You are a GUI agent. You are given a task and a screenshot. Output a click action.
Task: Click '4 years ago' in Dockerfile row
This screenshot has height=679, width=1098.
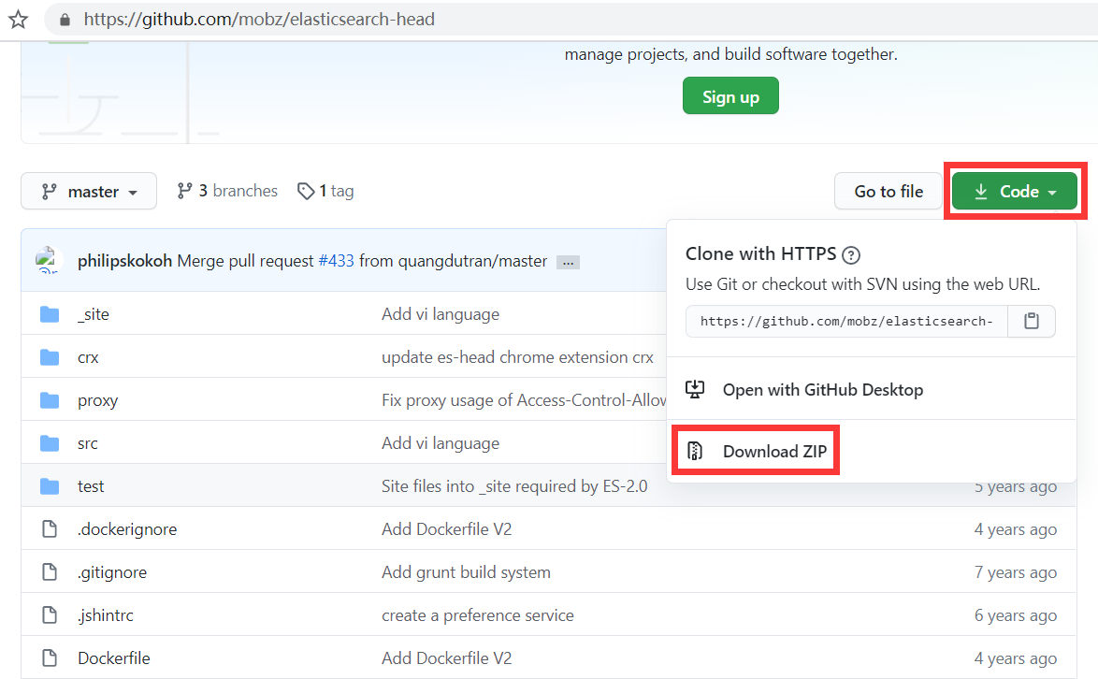[1016, 658]
